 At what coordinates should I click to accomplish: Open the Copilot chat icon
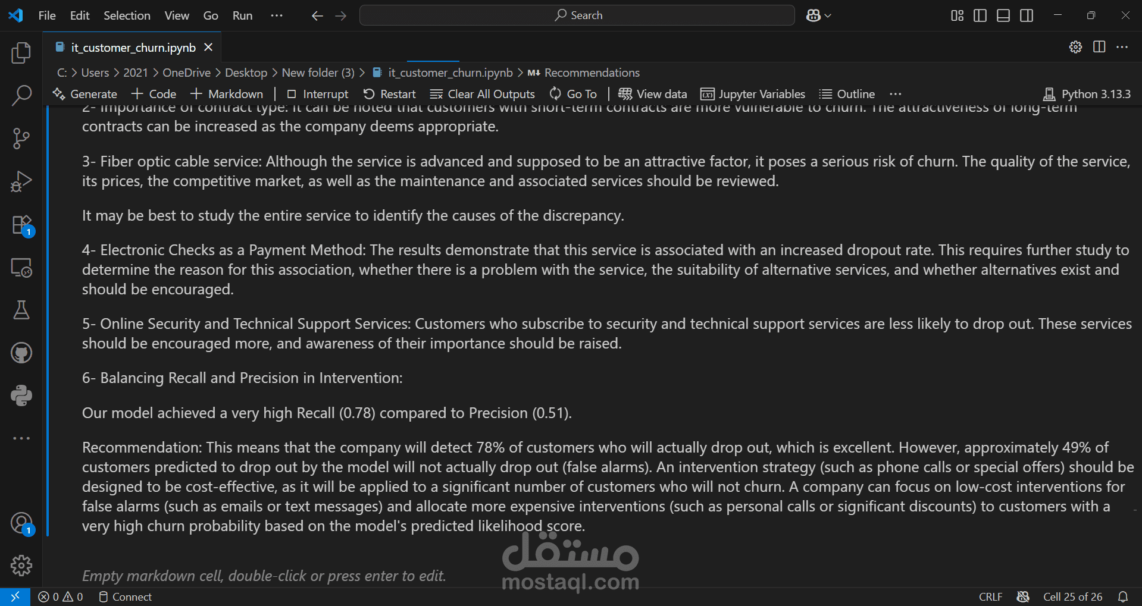[x=813, y=15]
